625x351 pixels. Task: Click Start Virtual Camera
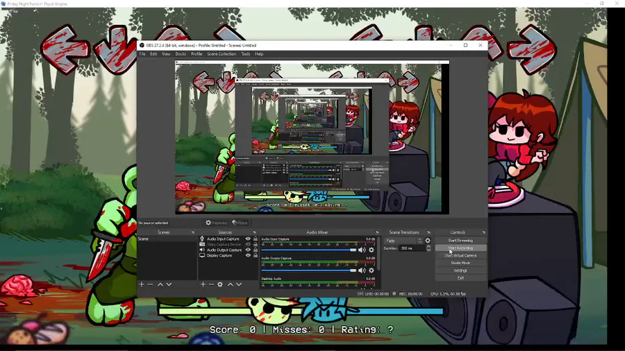[x=460, y=255]
